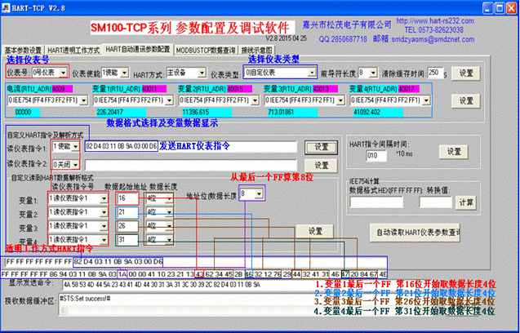
Task: Click the HART指令间隔时间 field showing 010
Action: coord(376,156)
